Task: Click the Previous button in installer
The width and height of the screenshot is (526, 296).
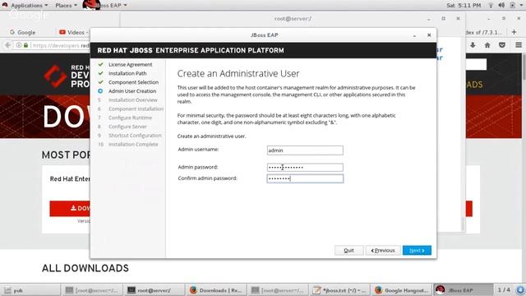Action: 383,250
